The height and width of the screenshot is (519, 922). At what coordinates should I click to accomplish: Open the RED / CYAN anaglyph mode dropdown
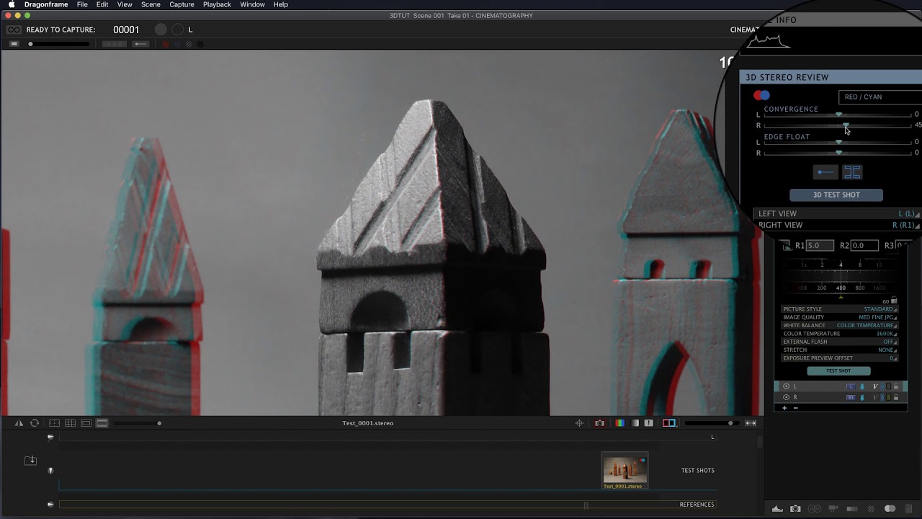point(880,97)
